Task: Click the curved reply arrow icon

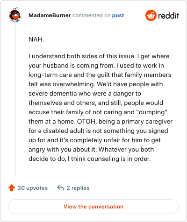Action: pyautogui.click(x=61, y=187)
